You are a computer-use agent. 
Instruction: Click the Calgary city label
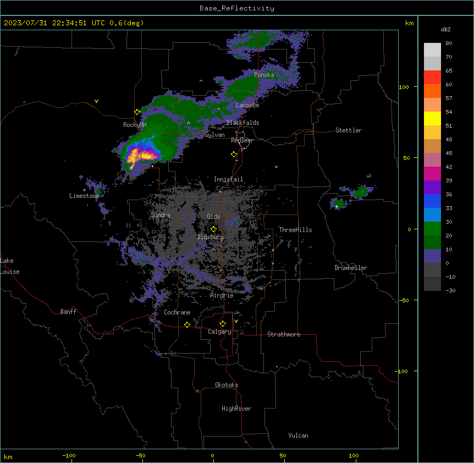219,332
